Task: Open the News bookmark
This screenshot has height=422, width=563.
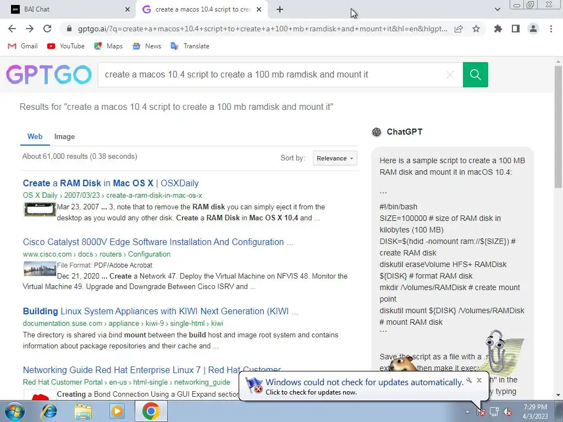Action: 147,46
